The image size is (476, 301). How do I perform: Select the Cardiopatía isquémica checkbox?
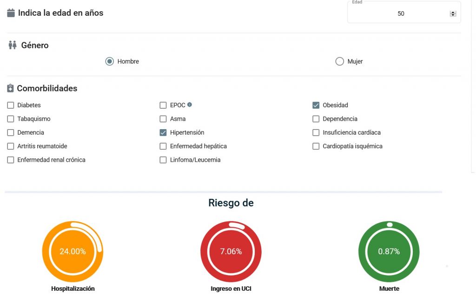point(316,146)
